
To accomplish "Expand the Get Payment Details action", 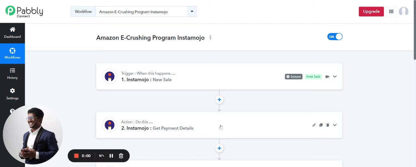I will [x=335, y=125].
